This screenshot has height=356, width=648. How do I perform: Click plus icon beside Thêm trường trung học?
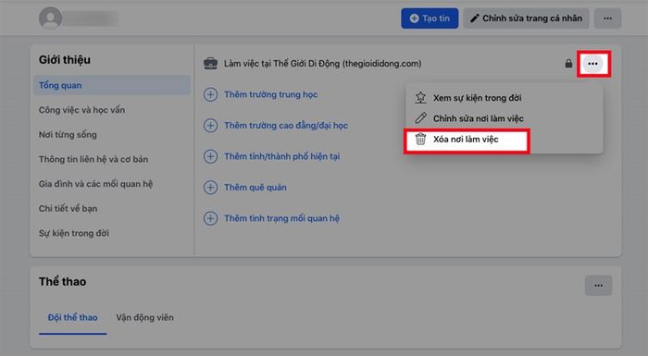click(x=210, y=94)
